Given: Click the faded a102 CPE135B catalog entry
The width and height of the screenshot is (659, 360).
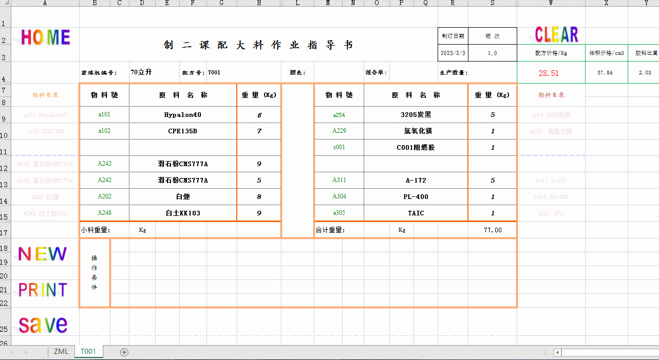Looking at the screenshot, I should pos(45,131).
